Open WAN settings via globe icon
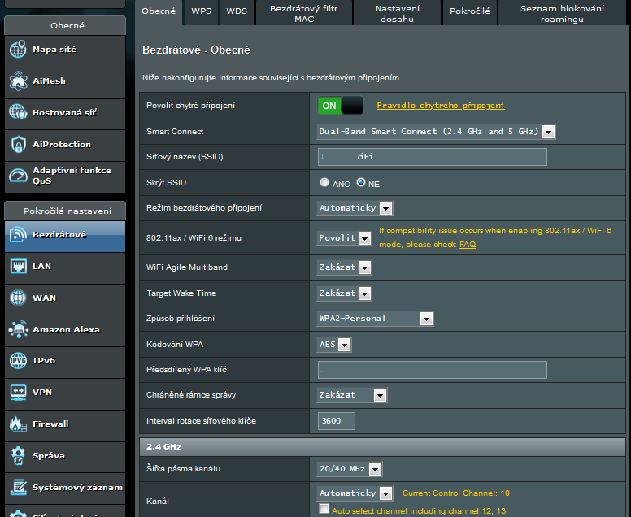This screenshot has height=517, width=631. [x=18, y=298]
